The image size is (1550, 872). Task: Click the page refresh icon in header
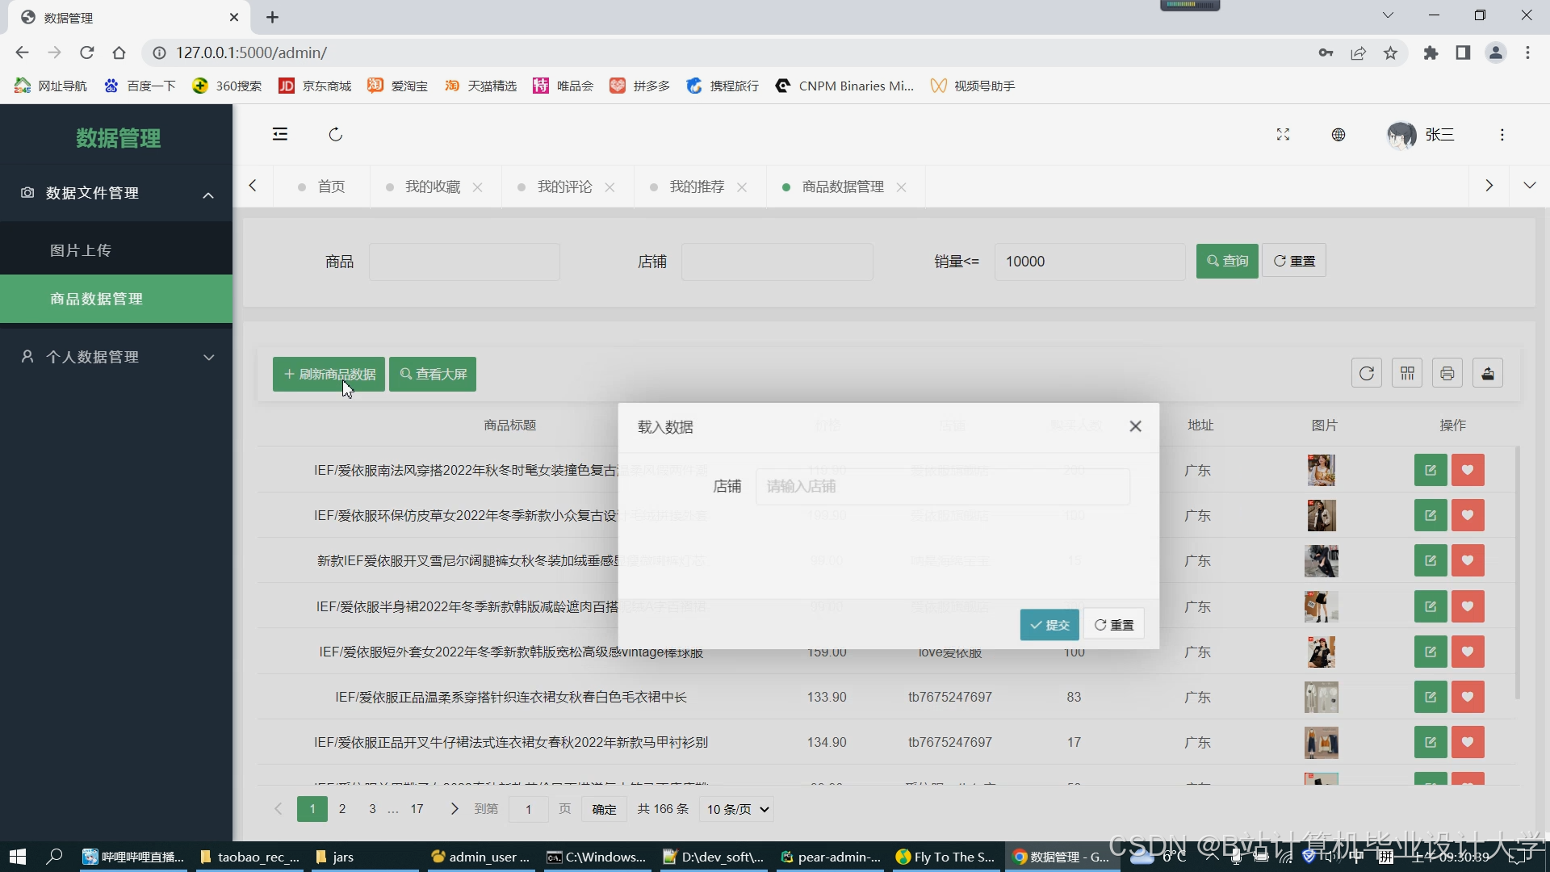(336, 134)
